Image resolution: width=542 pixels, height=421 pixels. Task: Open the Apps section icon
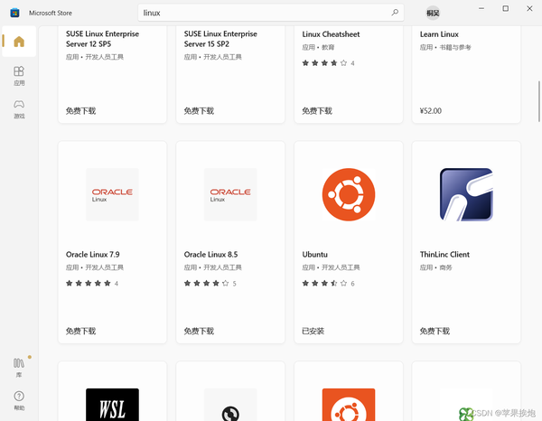tap(19, 76)
